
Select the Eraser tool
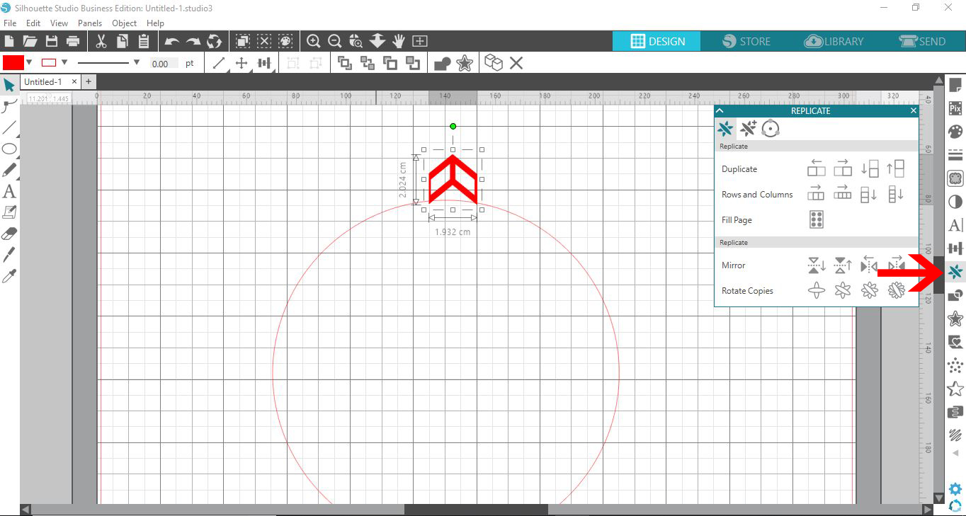click(x=9, y=234)
